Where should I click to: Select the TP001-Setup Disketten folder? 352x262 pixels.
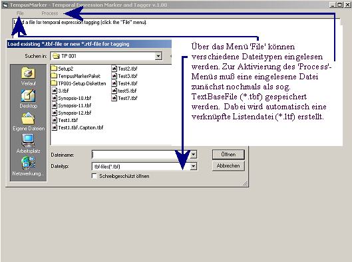tap(79, 83)
